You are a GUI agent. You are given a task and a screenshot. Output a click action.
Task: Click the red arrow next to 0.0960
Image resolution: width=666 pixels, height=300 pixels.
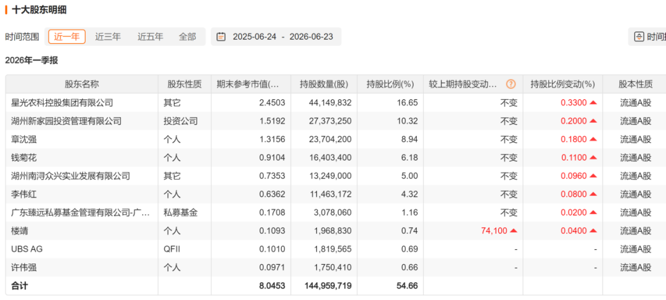[593, 176]
